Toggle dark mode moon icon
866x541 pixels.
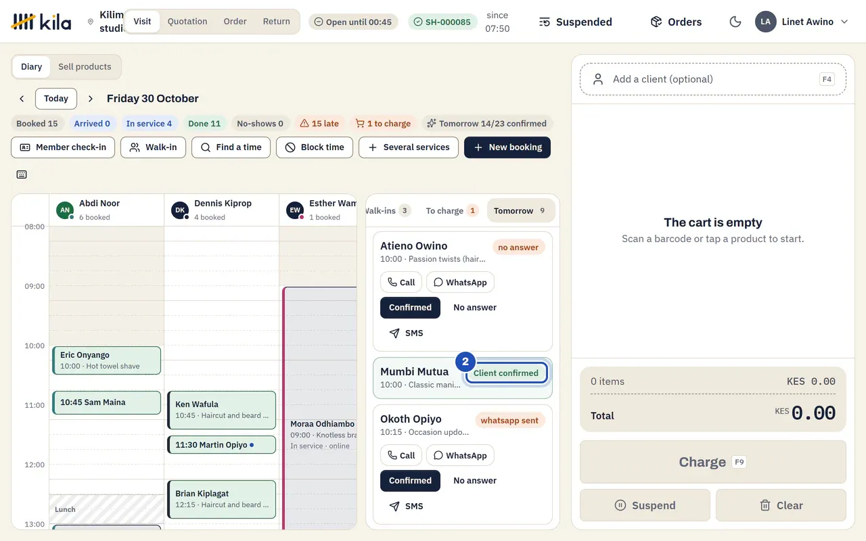click(x=735, y=22)
